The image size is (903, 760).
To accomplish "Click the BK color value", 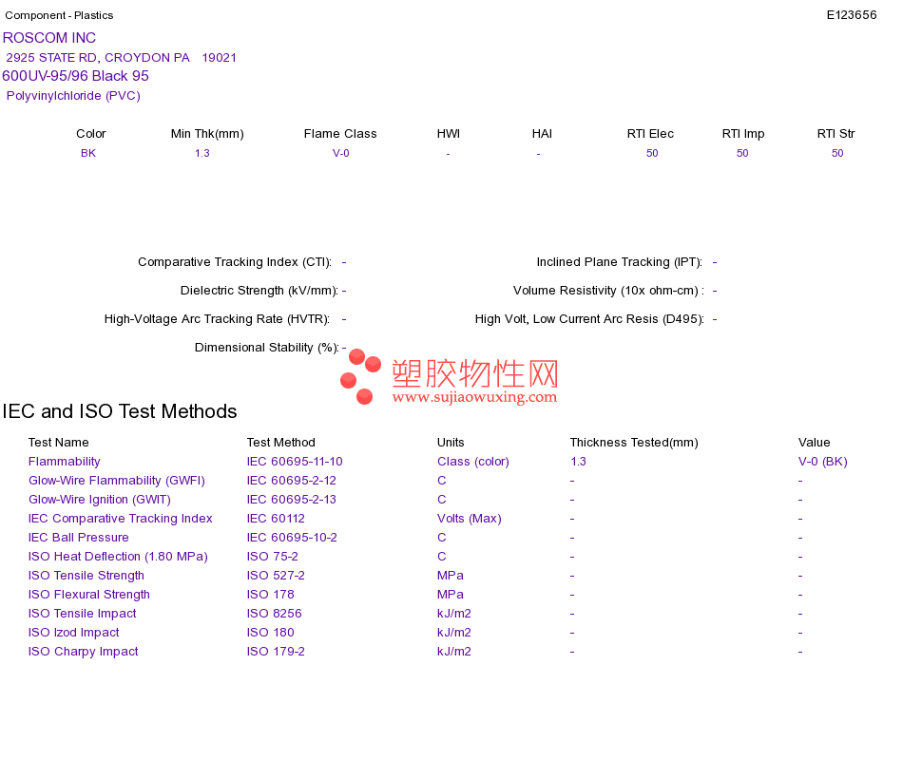I will pos(88,153).
